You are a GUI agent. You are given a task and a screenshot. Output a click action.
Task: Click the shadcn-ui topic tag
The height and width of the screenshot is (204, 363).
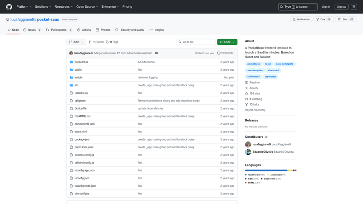coord(273,70)
